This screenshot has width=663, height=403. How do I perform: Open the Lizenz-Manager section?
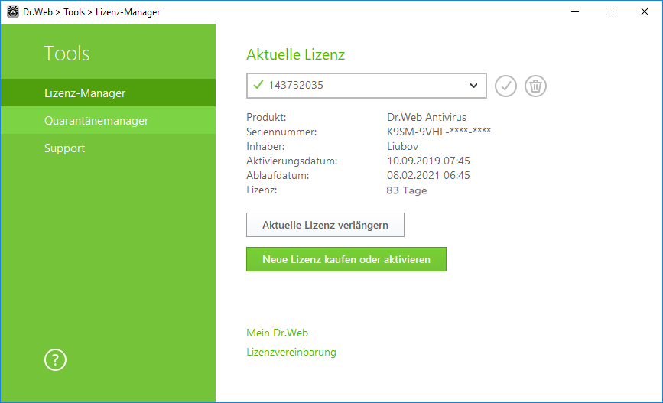(109, 93)
